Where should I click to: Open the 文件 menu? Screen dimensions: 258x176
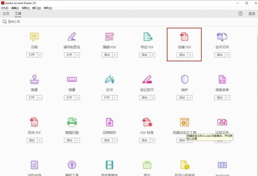click(5, 8)
